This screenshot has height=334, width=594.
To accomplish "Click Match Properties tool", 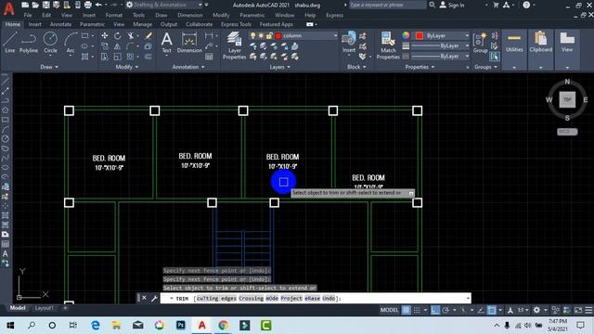I will pyautogui.click(x=388, y=45).
